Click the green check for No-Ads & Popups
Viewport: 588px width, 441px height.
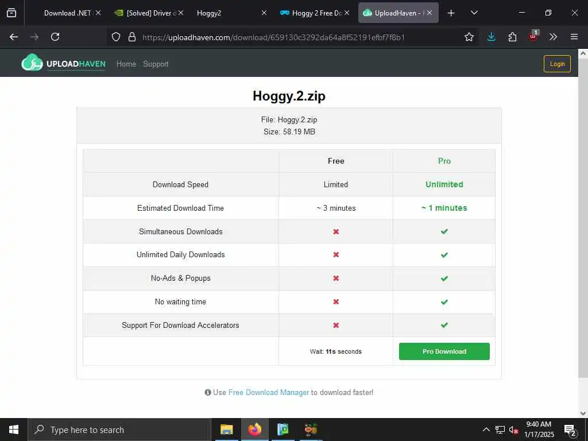[x=444, y=278]
